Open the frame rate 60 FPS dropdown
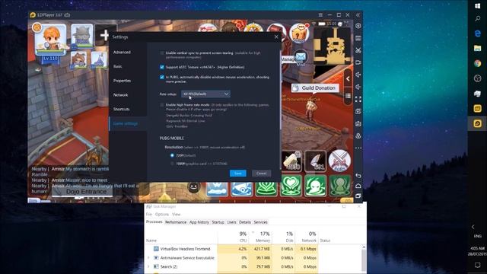487x274 pixels. coord(205,94)
